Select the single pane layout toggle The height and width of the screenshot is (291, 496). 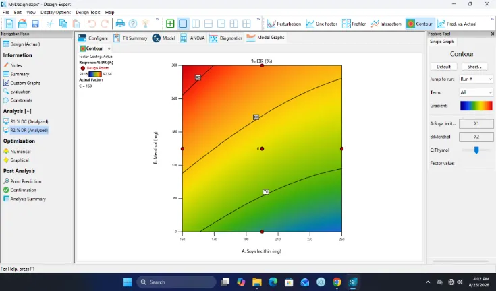tap(183, 24)
